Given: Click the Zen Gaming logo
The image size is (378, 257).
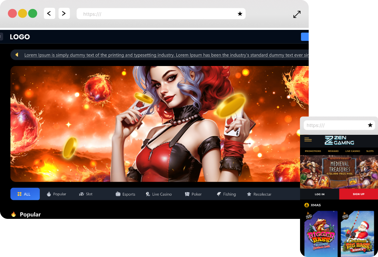Looking at the screenshot, I should coord(339,140).
